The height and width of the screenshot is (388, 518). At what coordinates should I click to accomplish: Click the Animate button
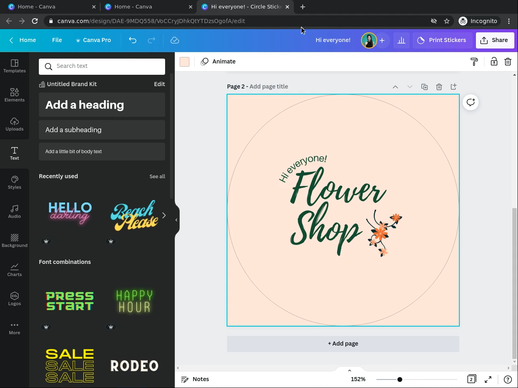pos(218,61)
